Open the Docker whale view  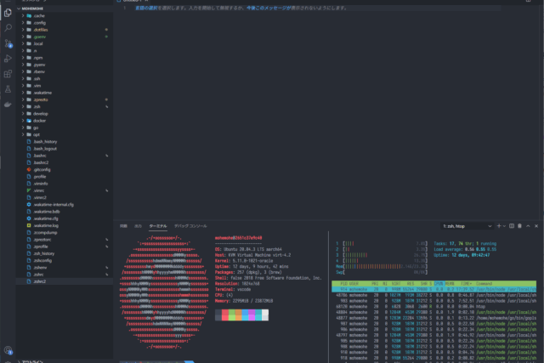8,104
